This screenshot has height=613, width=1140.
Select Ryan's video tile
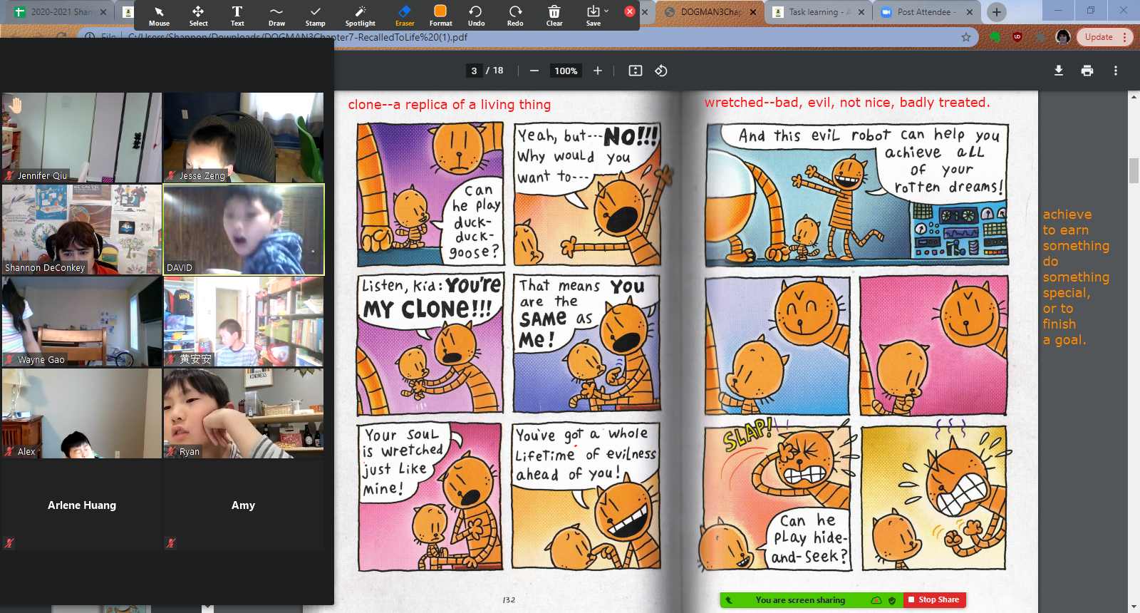(x=243, y=413)
